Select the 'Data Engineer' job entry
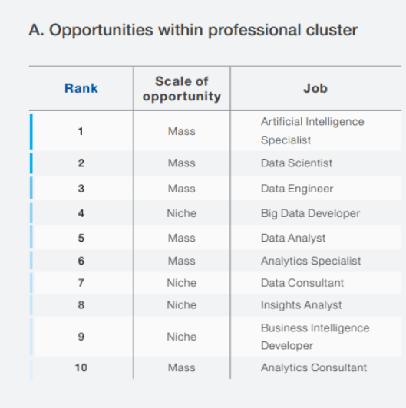Viewport: 406px width, 408px height. [x=297, y=189]
